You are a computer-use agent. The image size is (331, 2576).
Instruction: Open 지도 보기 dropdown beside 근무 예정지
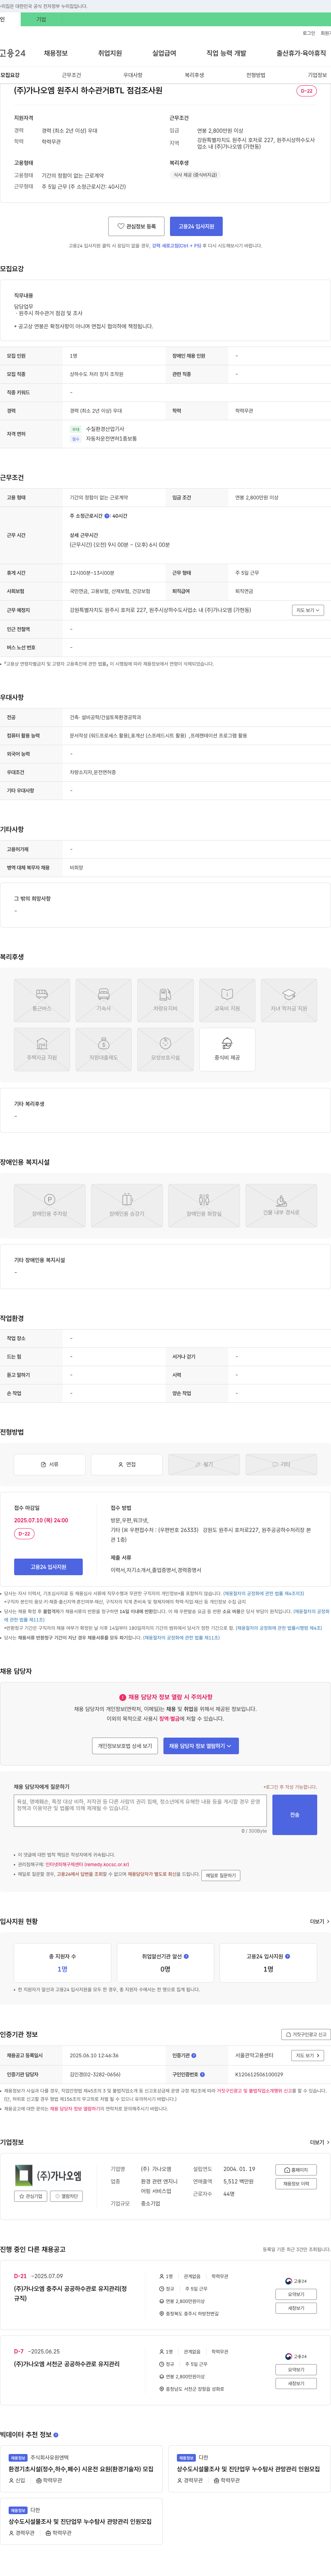coord(307,610)
